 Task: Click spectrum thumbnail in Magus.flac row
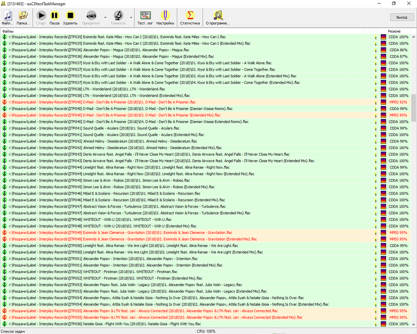[x=383, y=50]
